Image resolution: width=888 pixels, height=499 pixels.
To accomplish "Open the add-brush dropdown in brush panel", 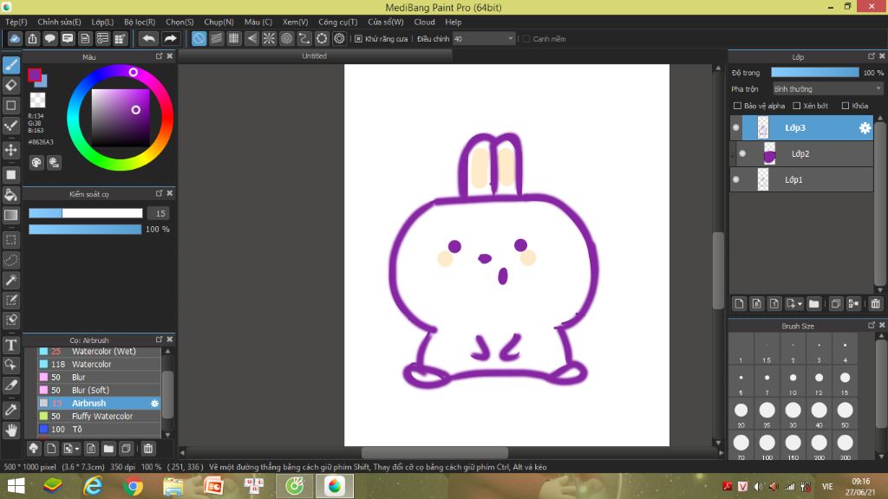I will click(x=77, y=450).
